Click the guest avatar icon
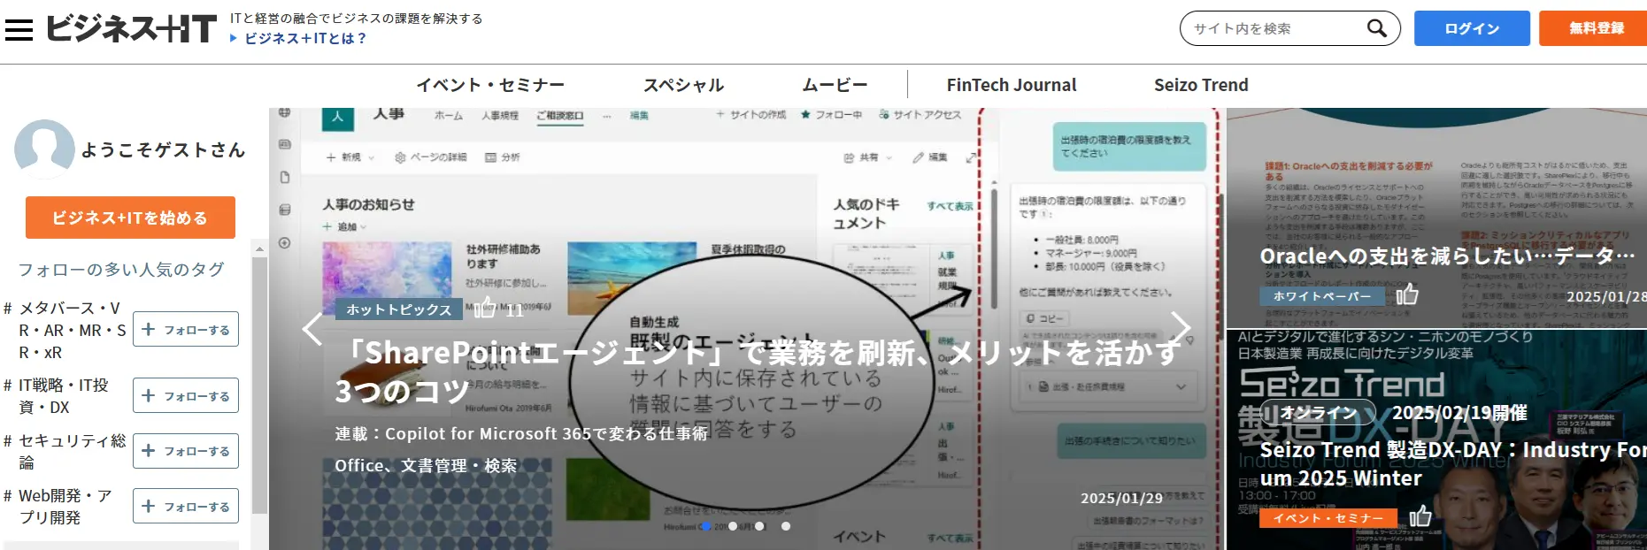 pyautogui.click(x=44, y=149)
